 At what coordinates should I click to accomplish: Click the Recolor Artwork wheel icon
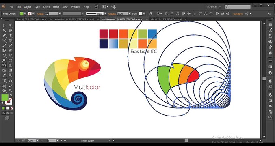pos(151,14)
